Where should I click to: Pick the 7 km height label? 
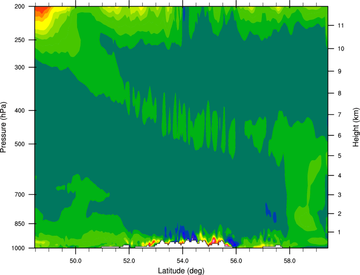[340, 115]
